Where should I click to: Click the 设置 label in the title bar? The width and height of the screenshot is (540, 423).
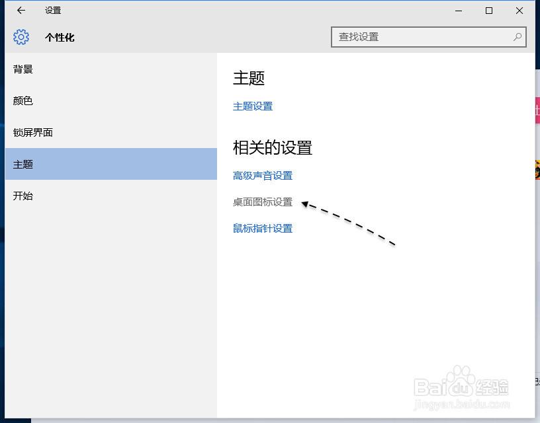pos(52,10)
